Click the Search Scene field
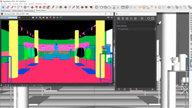This screenshot has width=192, height=108. [136, 23]
